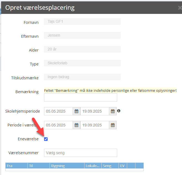Uncheck the Eneværelse checkbox

click(46, 139)
